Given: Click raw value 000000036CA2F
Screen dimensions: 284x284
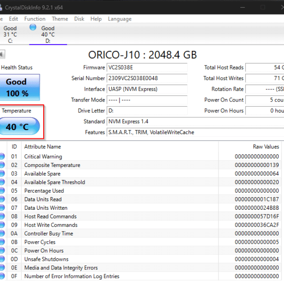Looking at the screenshot, I should [x=257, y=225].
